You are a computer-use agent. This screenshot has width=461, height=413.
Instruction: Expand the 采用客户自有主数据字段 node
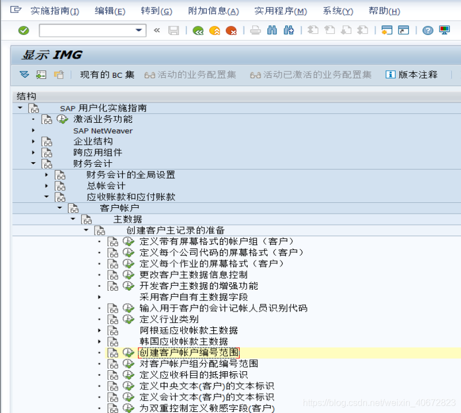pos(100,297)
